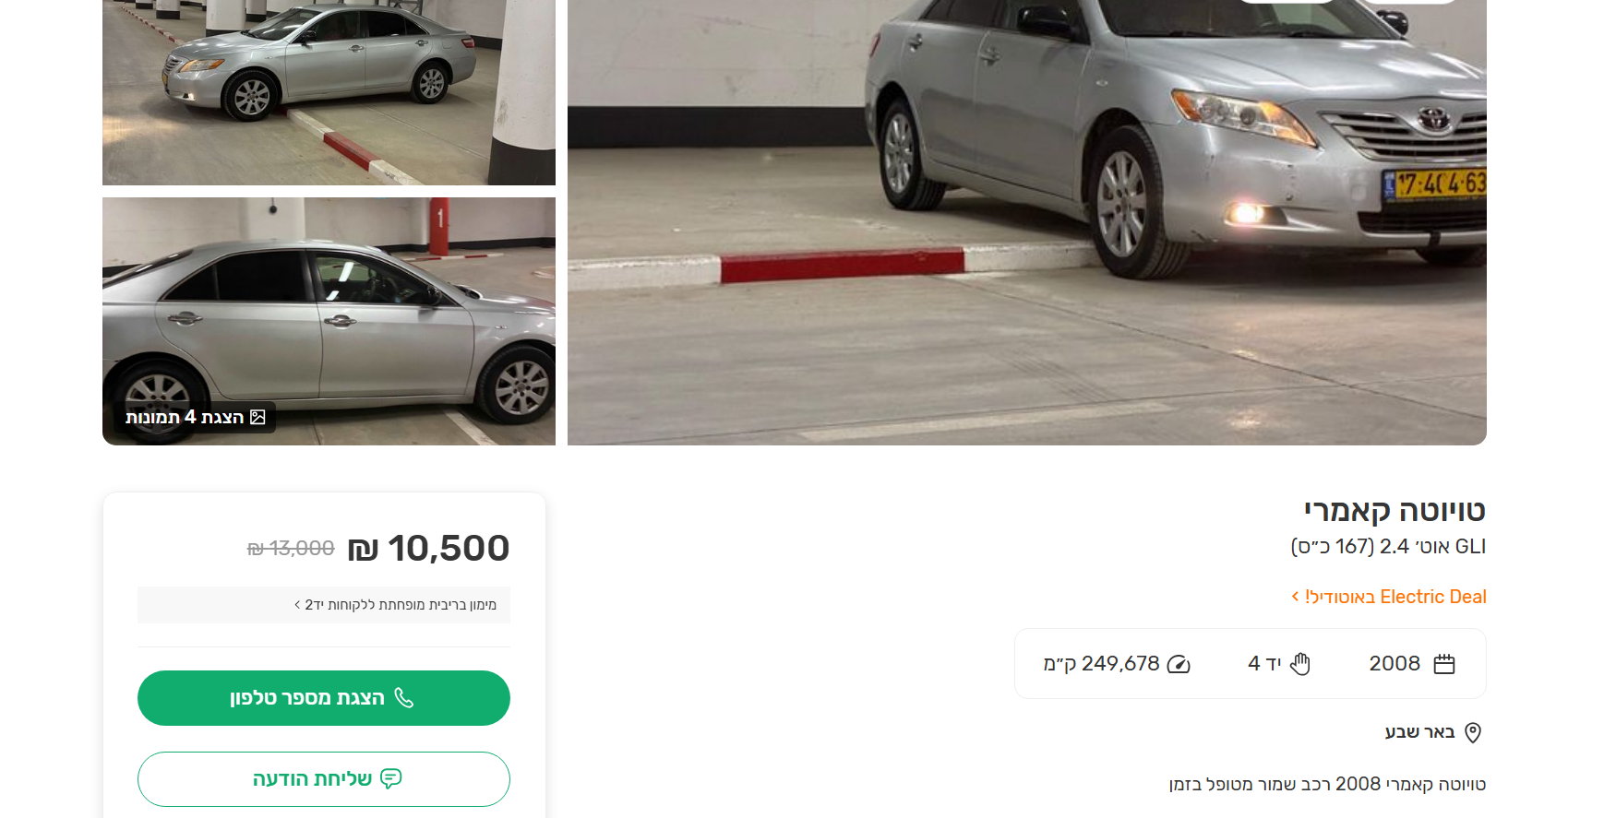Click the speedometer icon next to mileage
Image resolution: width=1616 pixels, height=818 pixels.
pos(1179,664)
